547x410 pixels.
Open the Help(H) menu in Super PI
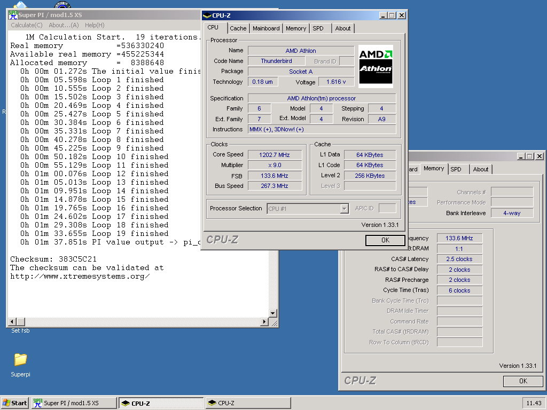tap(95, 25)
